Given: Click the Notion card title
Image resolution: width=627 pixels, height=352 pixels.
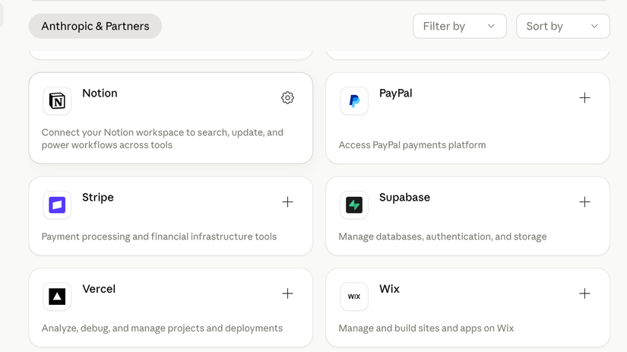Looking at the screenshot, I should pos(100,94).
